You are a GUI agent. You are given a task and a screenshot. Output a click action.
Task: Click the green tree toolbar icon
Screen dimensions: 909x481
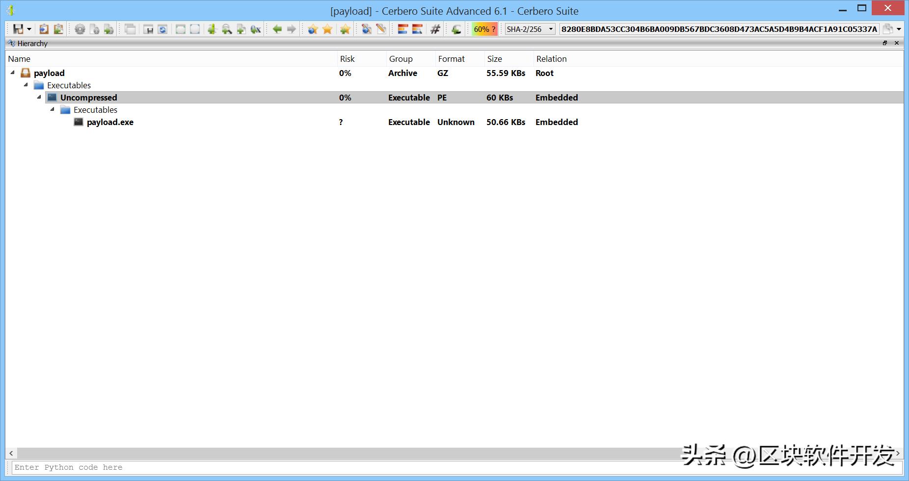(x=212, y=29)
